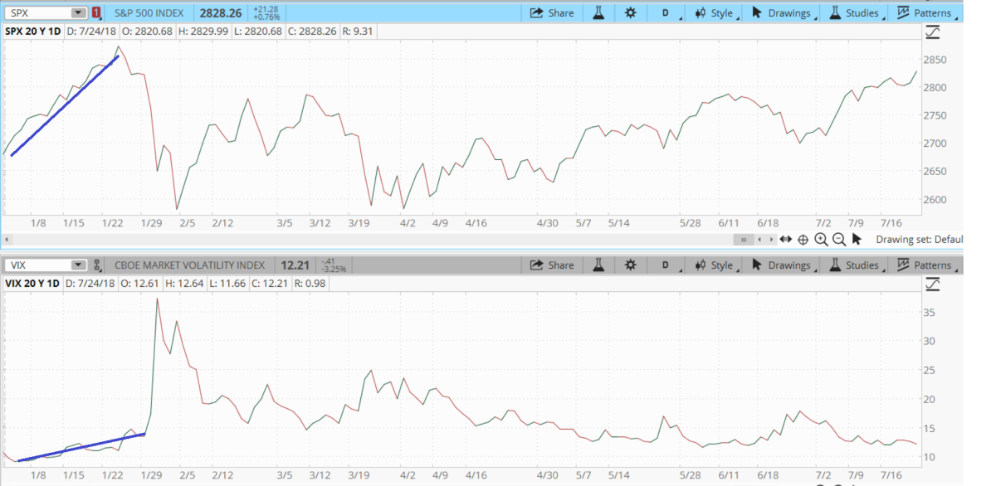This screenshot has height=486, width=996.
Task: Open the VIX symbol dropdown
Action: (78, 265)
